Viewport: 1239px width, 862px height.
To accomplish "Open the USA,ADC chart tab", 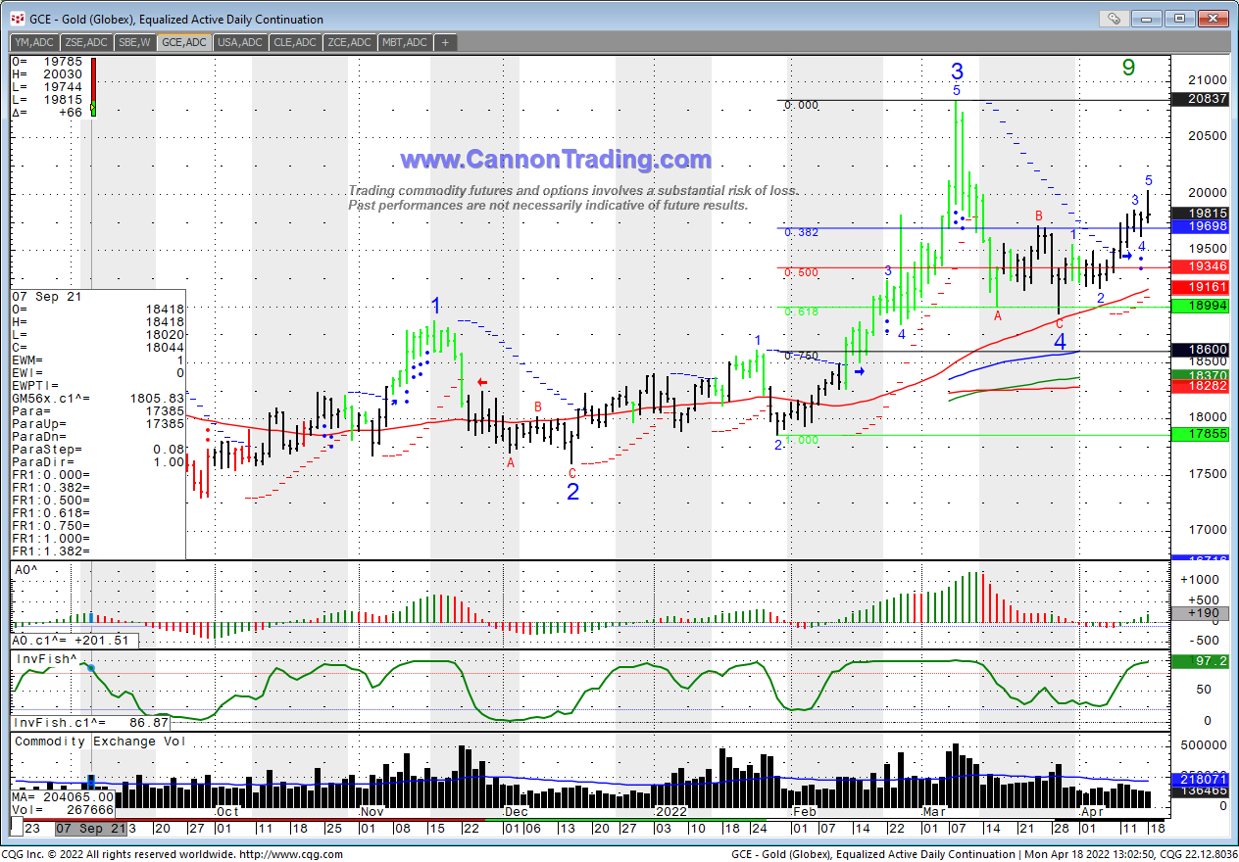I will 239,42.
